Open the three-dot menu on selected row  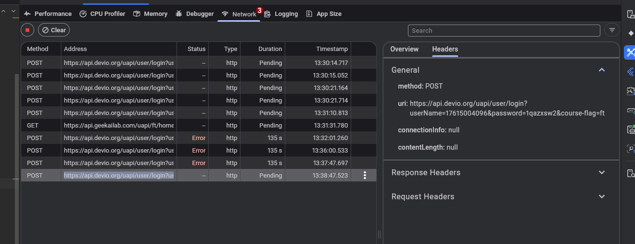pyautogui.click(x=365, y=176)
